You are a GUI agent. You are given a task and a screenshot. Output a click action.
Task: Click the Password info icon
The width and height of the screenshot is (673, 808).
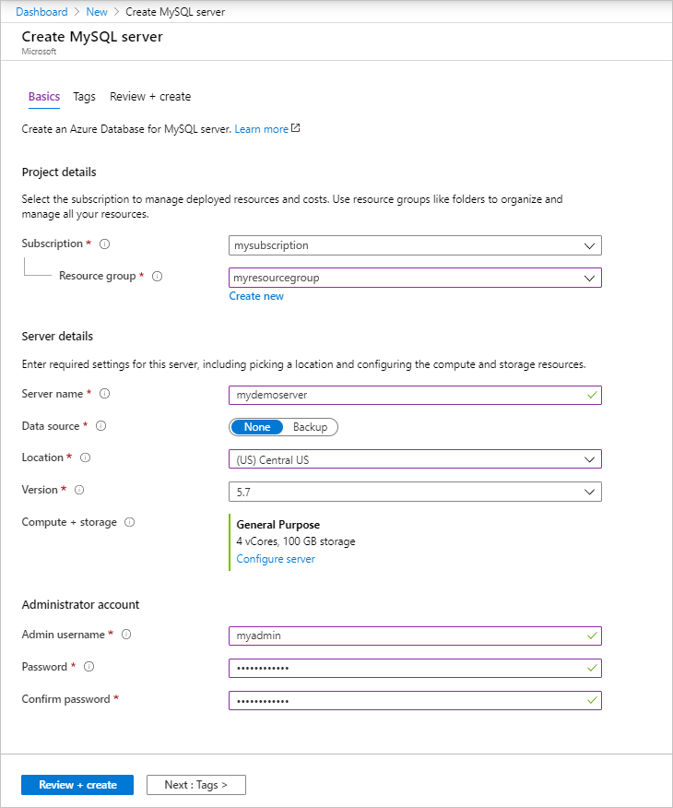point(88,667)
